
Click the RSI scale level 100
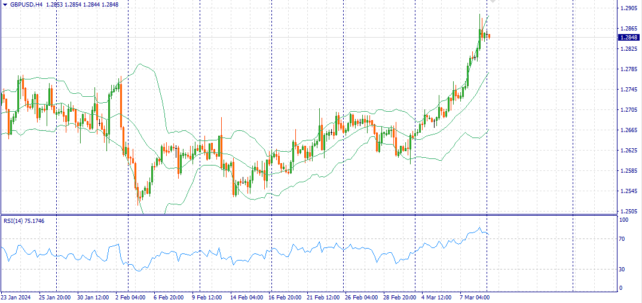[x=623, y=221]
